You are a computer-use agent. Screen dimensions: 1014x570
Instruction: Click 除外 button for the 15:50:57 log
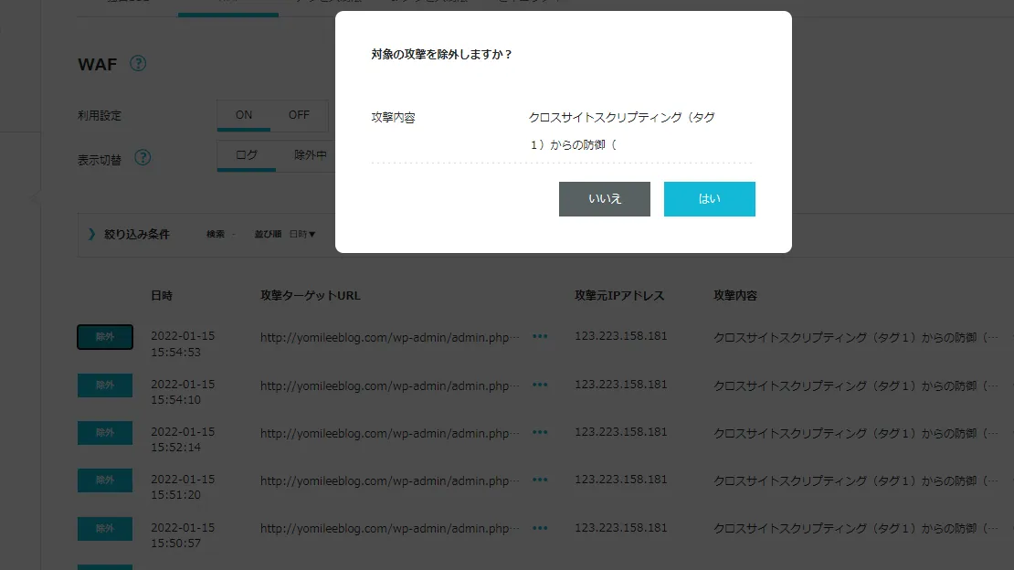click(105, 529)
